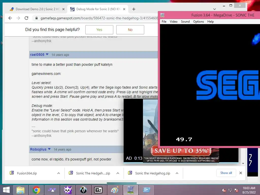Viewport: 260px width, 195px height.
Task: Open the Windows Start menu
Action: pos(6,190)
